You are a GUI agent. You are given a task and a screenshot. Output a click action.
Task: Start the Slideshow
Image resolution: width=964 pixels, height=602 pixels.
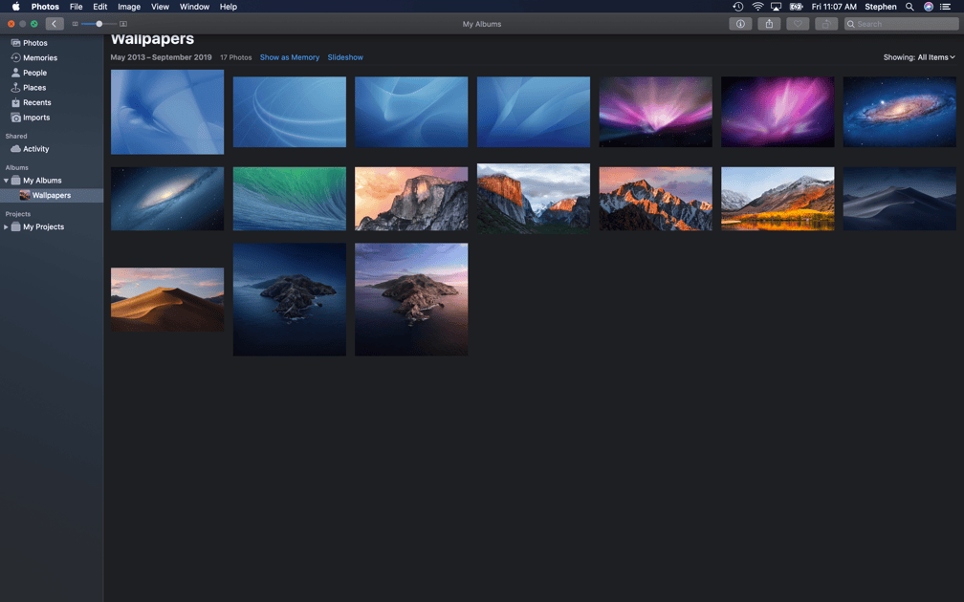345,57
